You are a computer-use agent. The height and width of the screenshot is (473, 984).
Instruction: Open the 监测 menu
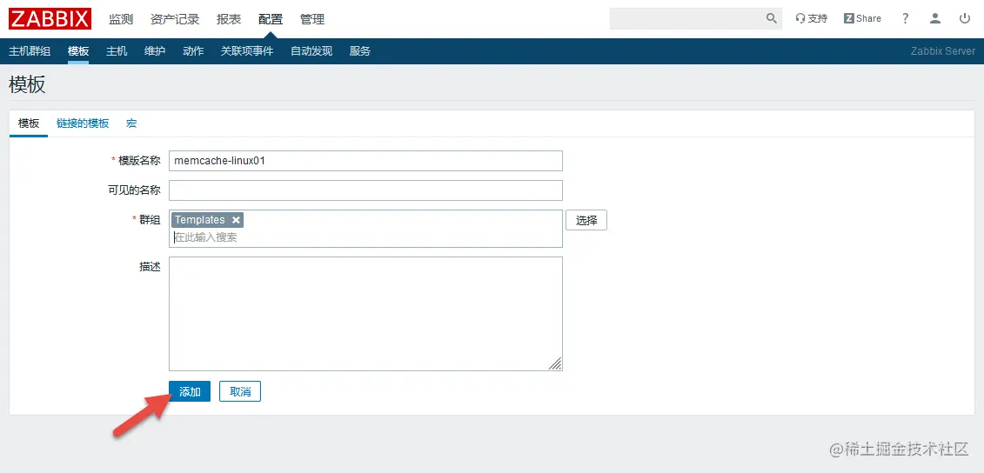coord(121,19)
